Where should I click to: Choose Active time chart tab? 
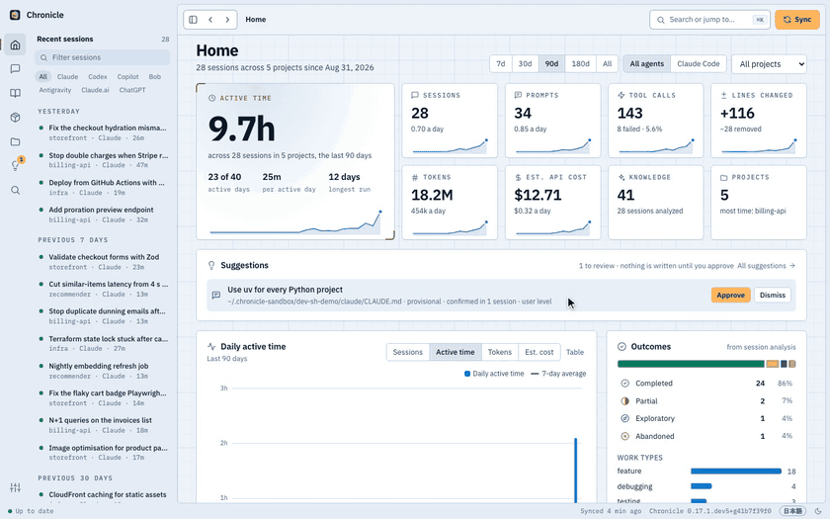(456, 352)
